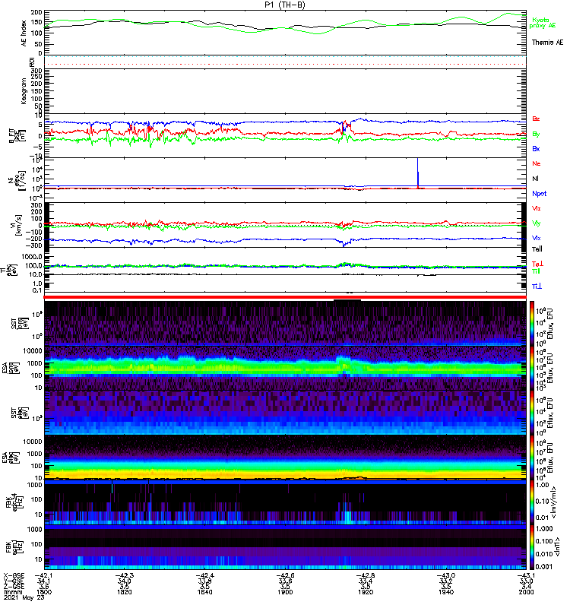Select the red Te perpendicular legend label

537,264
